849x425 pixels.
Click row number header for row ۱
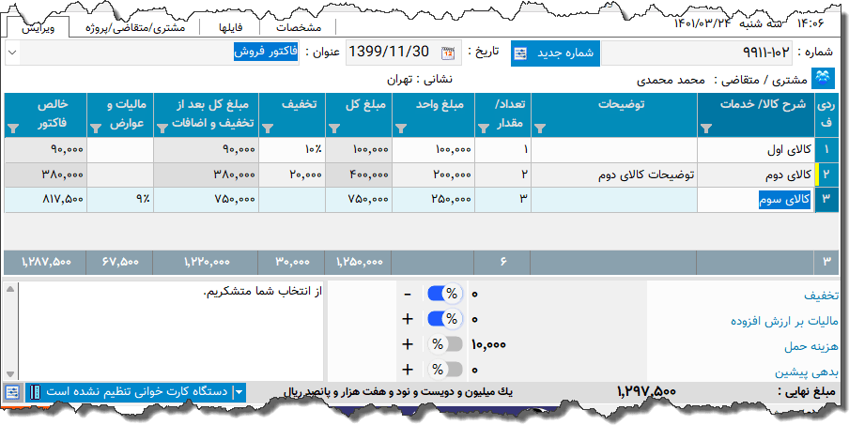tap(826, 150)
